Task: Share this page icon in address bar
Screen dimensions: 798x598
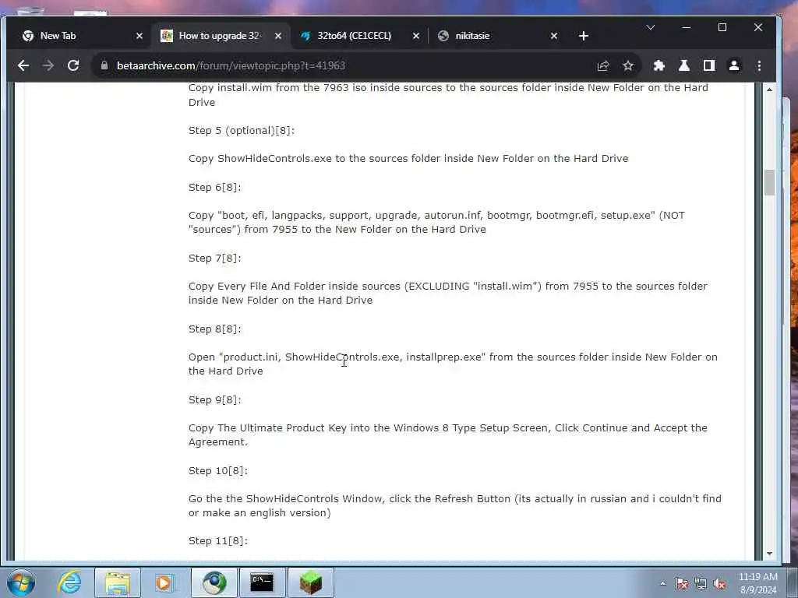Action: [603, 65]
